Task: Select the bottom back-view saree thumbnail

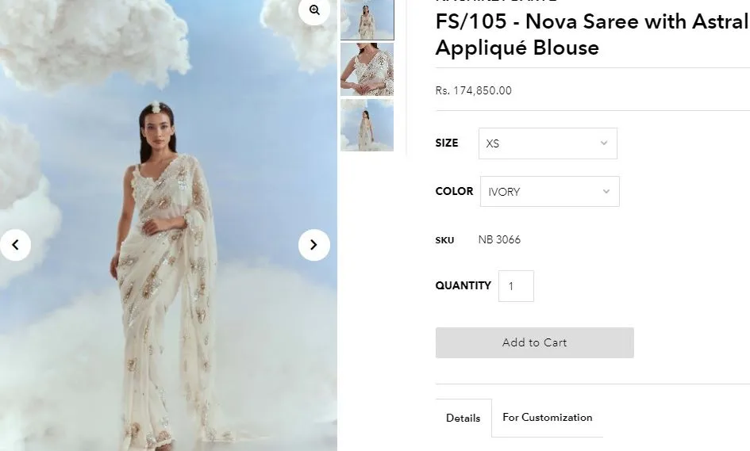Action: pos(367,124)
